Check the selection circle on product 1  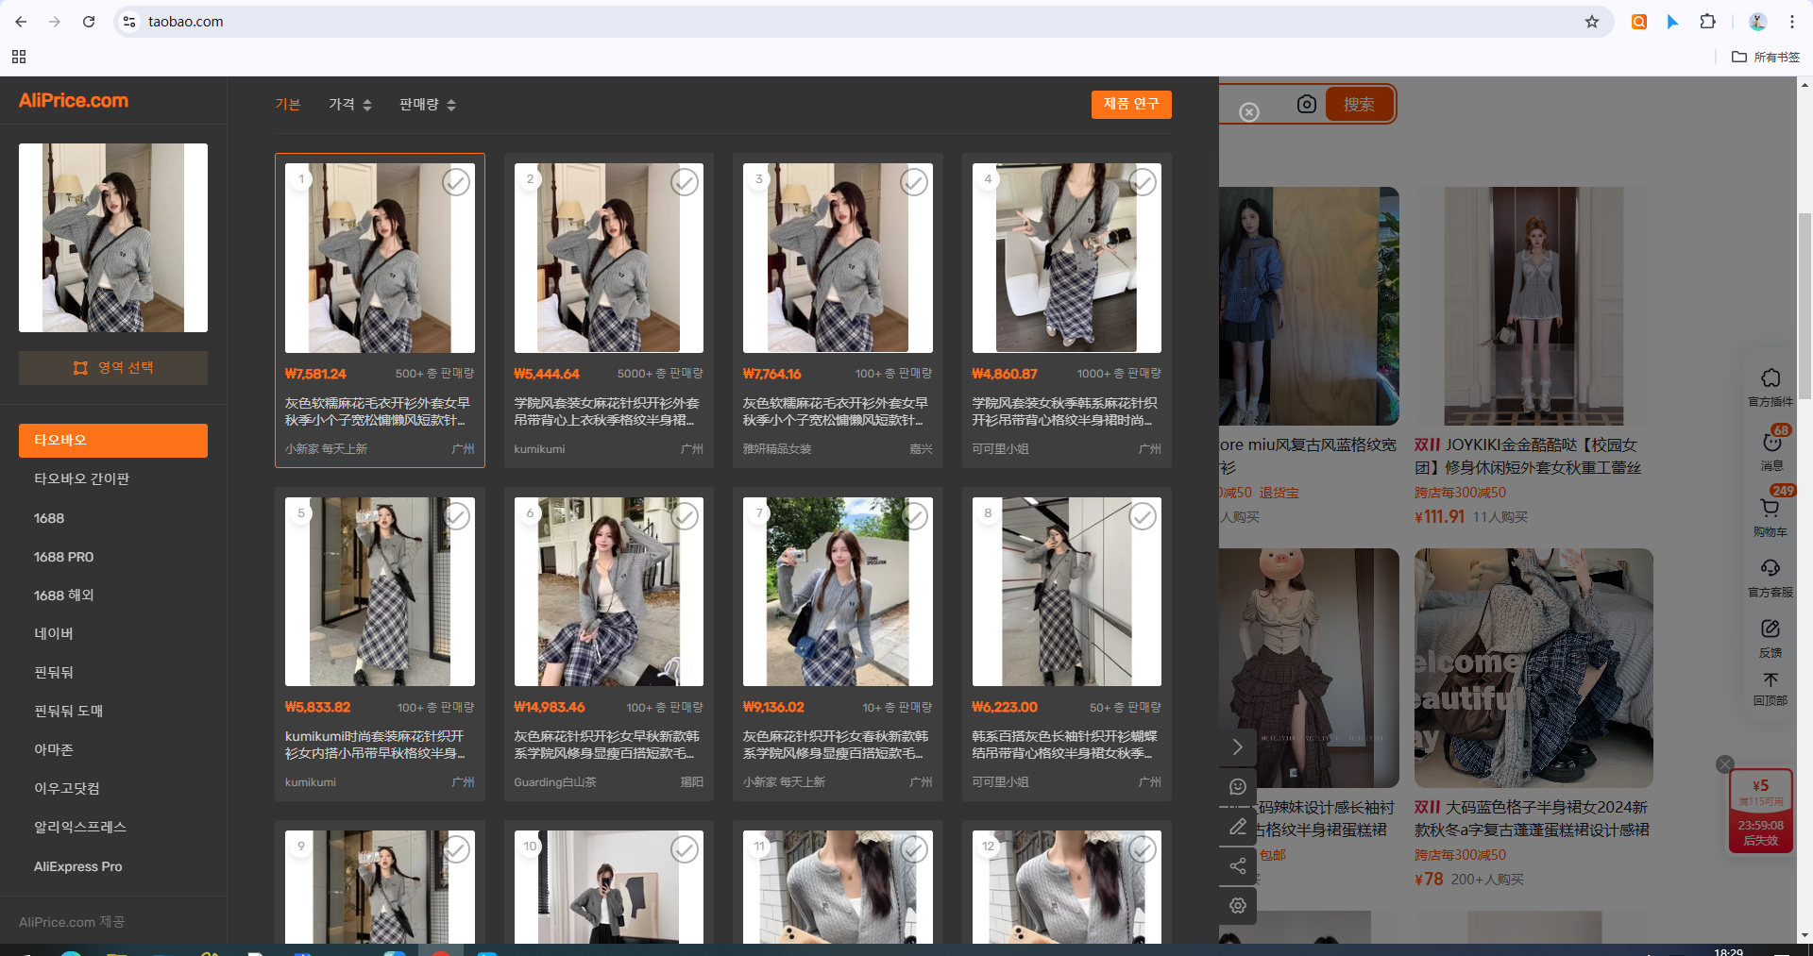456,182
